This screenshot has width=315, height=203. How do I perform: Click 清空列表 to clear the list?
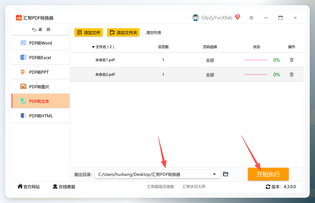(x=154, y=33)
